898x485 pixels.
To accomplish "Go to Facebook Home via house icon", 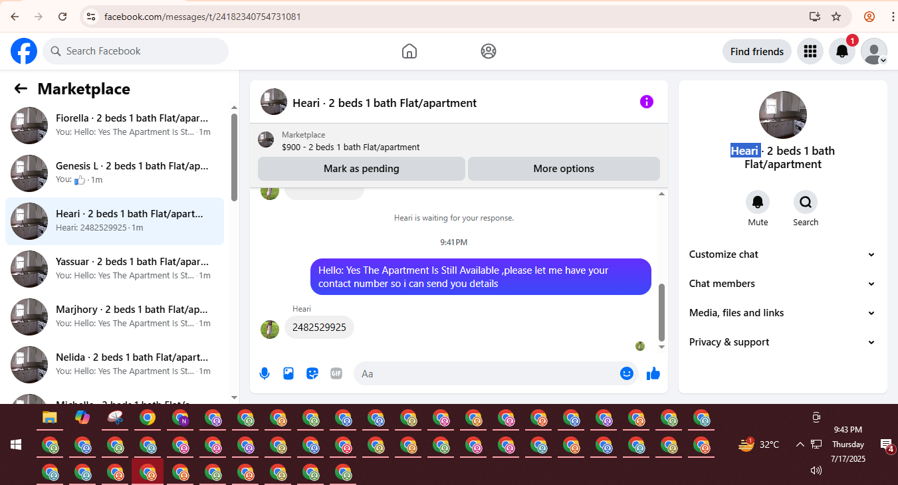I will click(409, 51).
